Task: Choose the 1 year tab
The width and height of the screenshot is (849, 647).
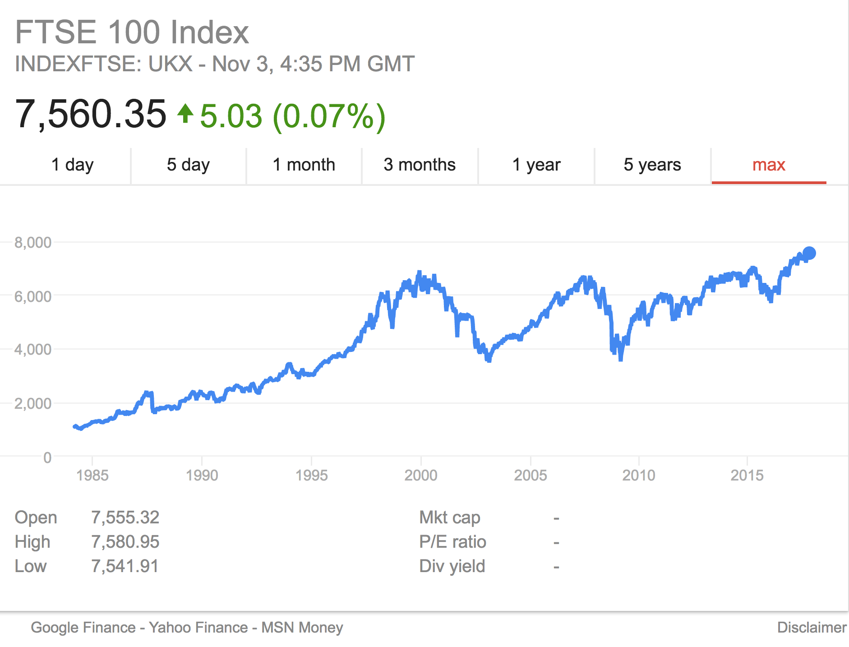Action: tap(536, 165)
